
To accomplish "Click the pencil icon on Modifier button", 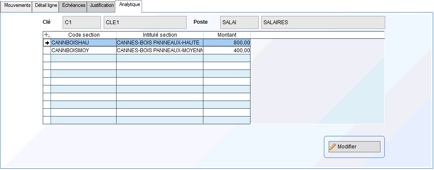I will coord(333,147).
